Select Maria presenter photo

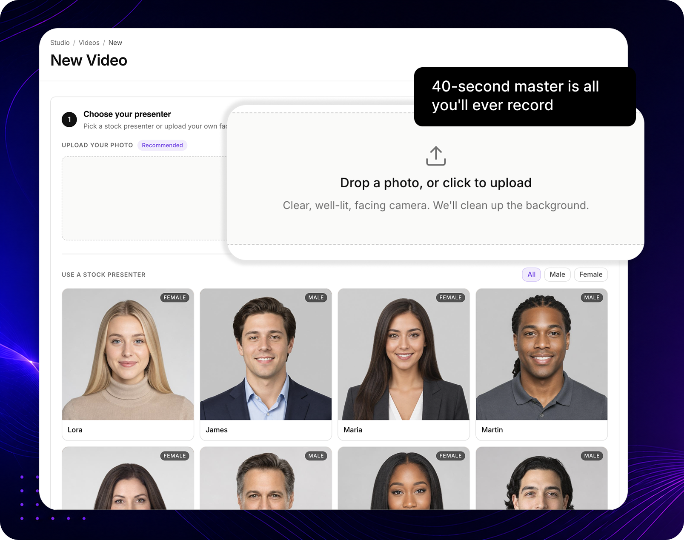404,354
